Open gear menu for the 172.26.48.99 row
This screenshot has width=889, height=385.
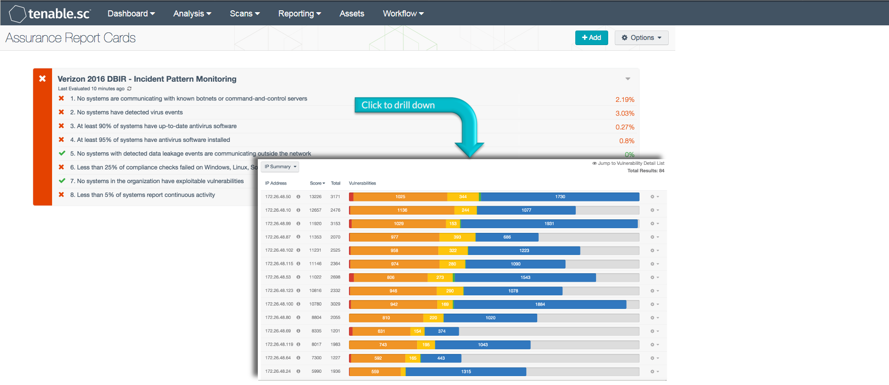(654, 223)
